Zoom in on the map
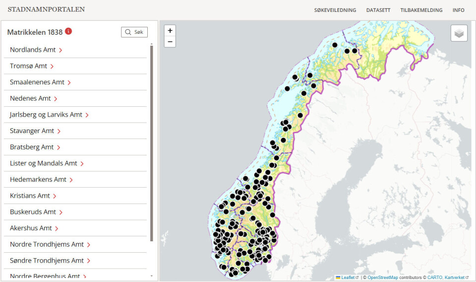This screenshot has width=476, height=282. [x=170, y=31]
